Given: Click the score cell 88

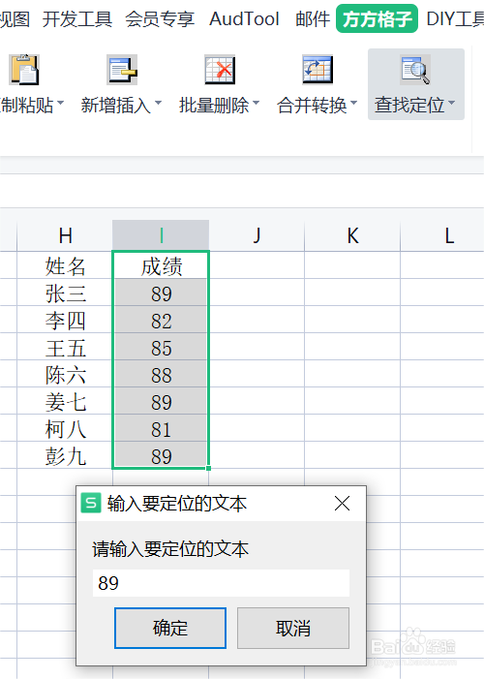Looking at the screenshot, I should (x=161, y=375).
